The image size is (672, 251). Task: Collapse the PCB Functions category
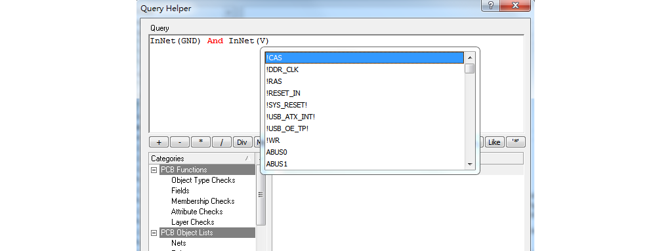[154, 170]
